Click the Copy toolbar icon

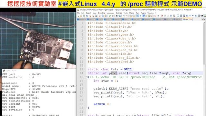point(103,16)
